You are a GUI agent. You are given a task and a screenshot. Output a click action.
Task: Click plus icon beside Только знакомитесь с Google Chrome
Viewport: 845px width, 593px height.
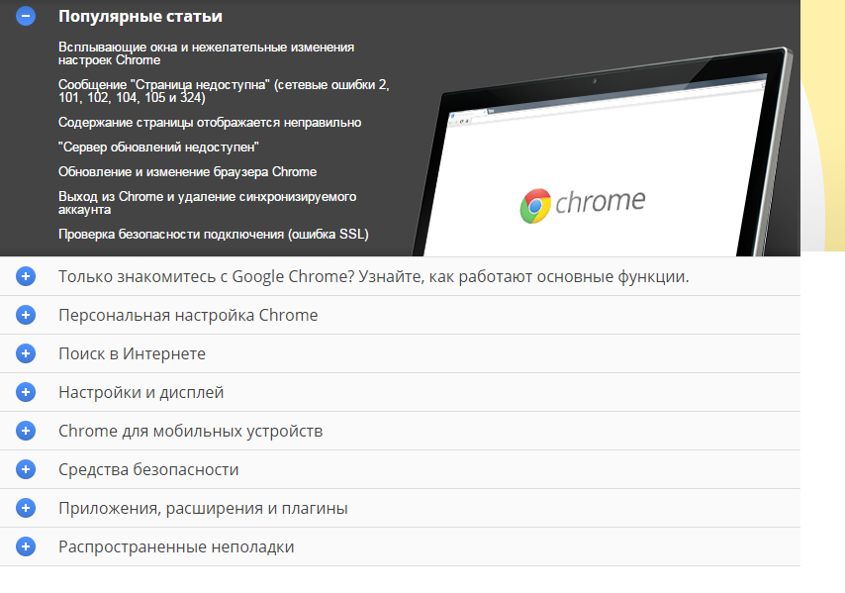tap(26, 276)
